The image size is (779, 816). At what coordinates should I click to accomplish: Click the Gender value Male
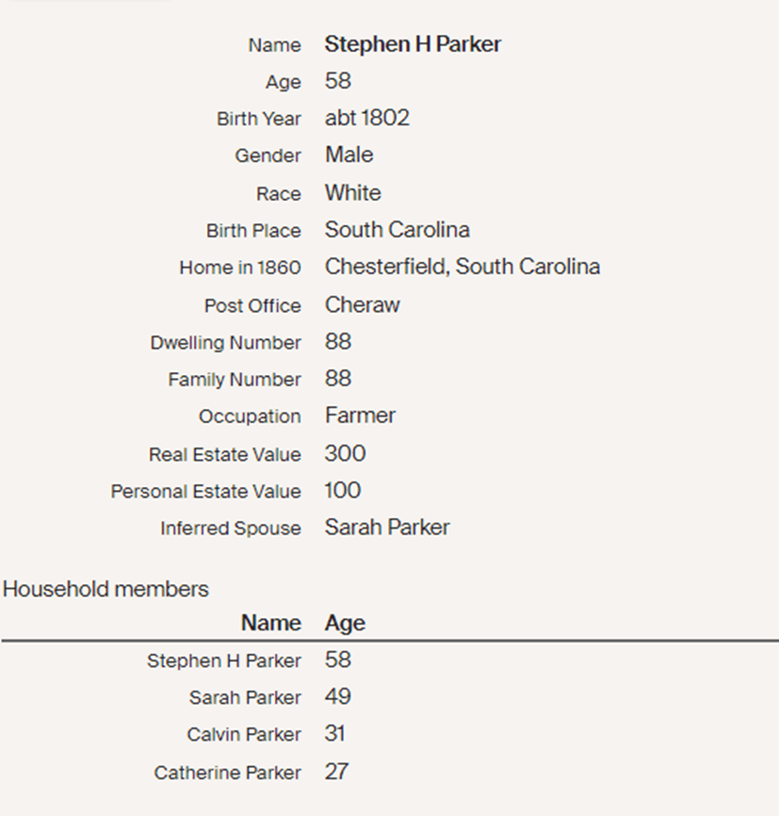[x=349, y=155]
